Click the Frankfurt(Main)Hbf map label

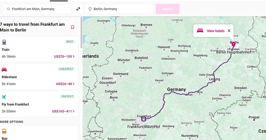pos(143,127)
